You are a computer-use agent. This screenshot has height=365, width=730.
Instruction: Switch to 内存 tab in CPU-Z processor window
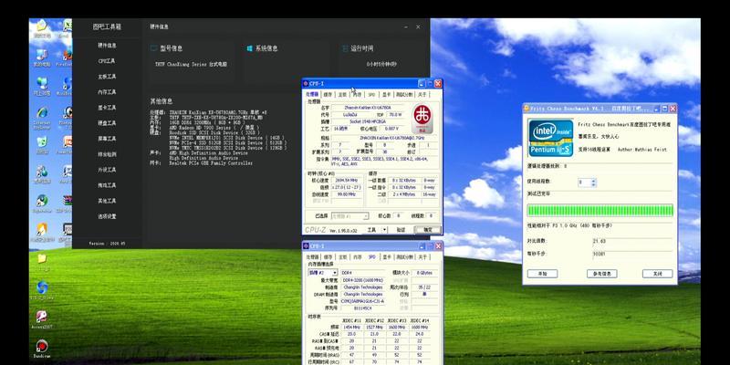coord(357,95)
